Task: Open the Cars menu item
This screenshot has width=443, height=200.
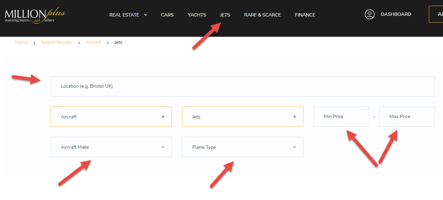Action: coord(167,15)
